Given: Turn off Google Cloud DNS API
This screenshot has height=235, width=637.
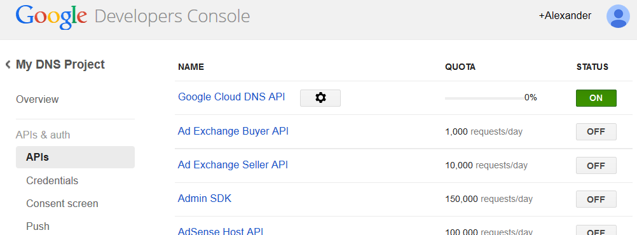Looking at the screenshot, I should [596, 98].
